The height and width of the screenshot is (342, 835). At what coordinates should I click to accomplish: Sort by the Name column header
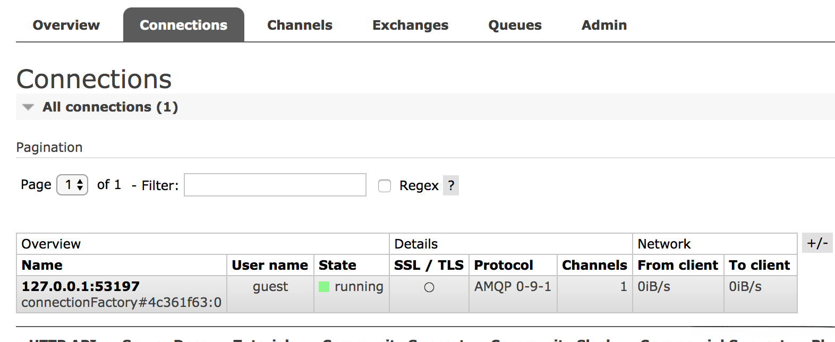(x=42, y=265)
